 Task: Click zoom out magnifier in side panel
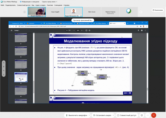[4, 74]
